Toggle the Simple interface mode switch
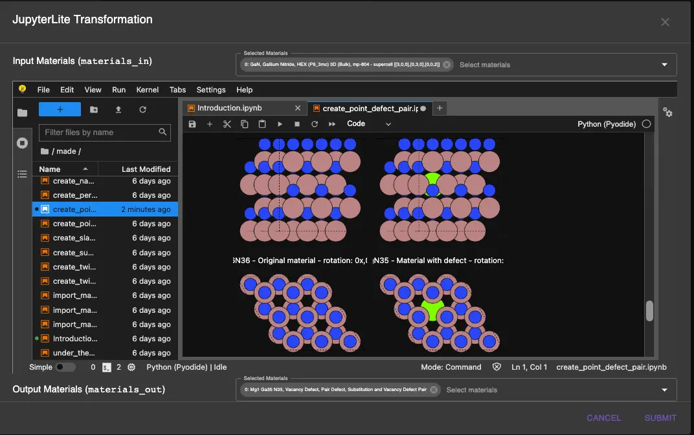694x435 pixels. [65, 367]
